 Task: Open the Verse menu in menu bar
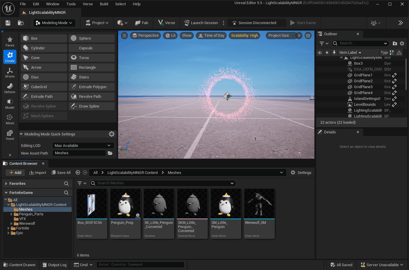88,4
